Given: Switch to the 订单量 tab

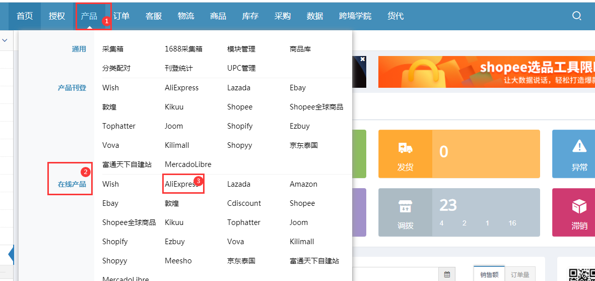Looking at the screenshot, I should tap(520, 274).
